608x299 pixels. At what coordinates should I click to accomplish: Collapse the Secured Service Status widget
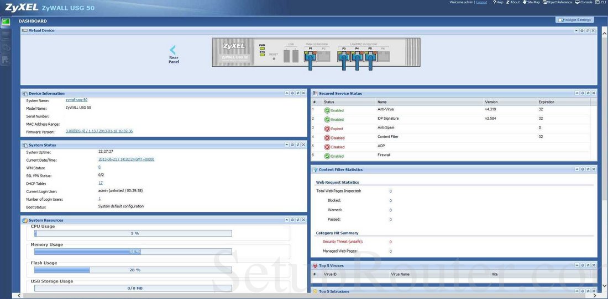coord(577,93)
